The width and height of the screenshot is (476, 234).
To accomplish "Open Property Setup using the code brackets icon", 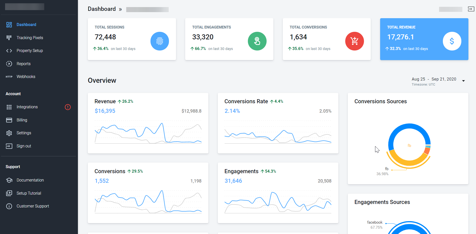I will coord(9,50).
